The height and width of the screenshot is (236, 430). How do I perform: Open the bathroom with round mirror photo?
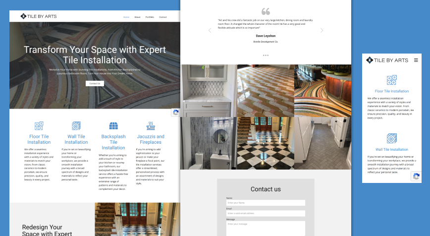pyautogui.click(x=209, y=143)
